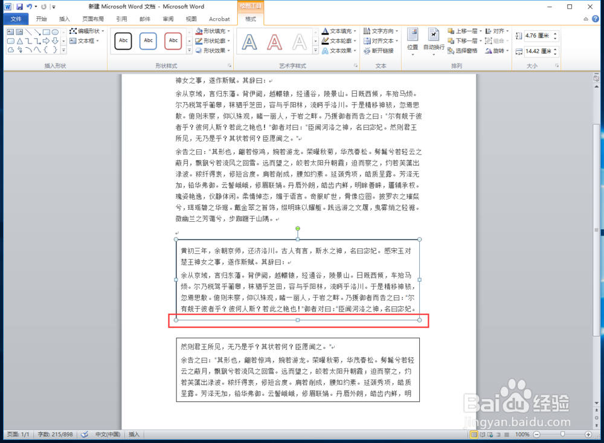Break the text box link (断开链接)
Screen dimensions: 604x443
click(x=382, y=50)
